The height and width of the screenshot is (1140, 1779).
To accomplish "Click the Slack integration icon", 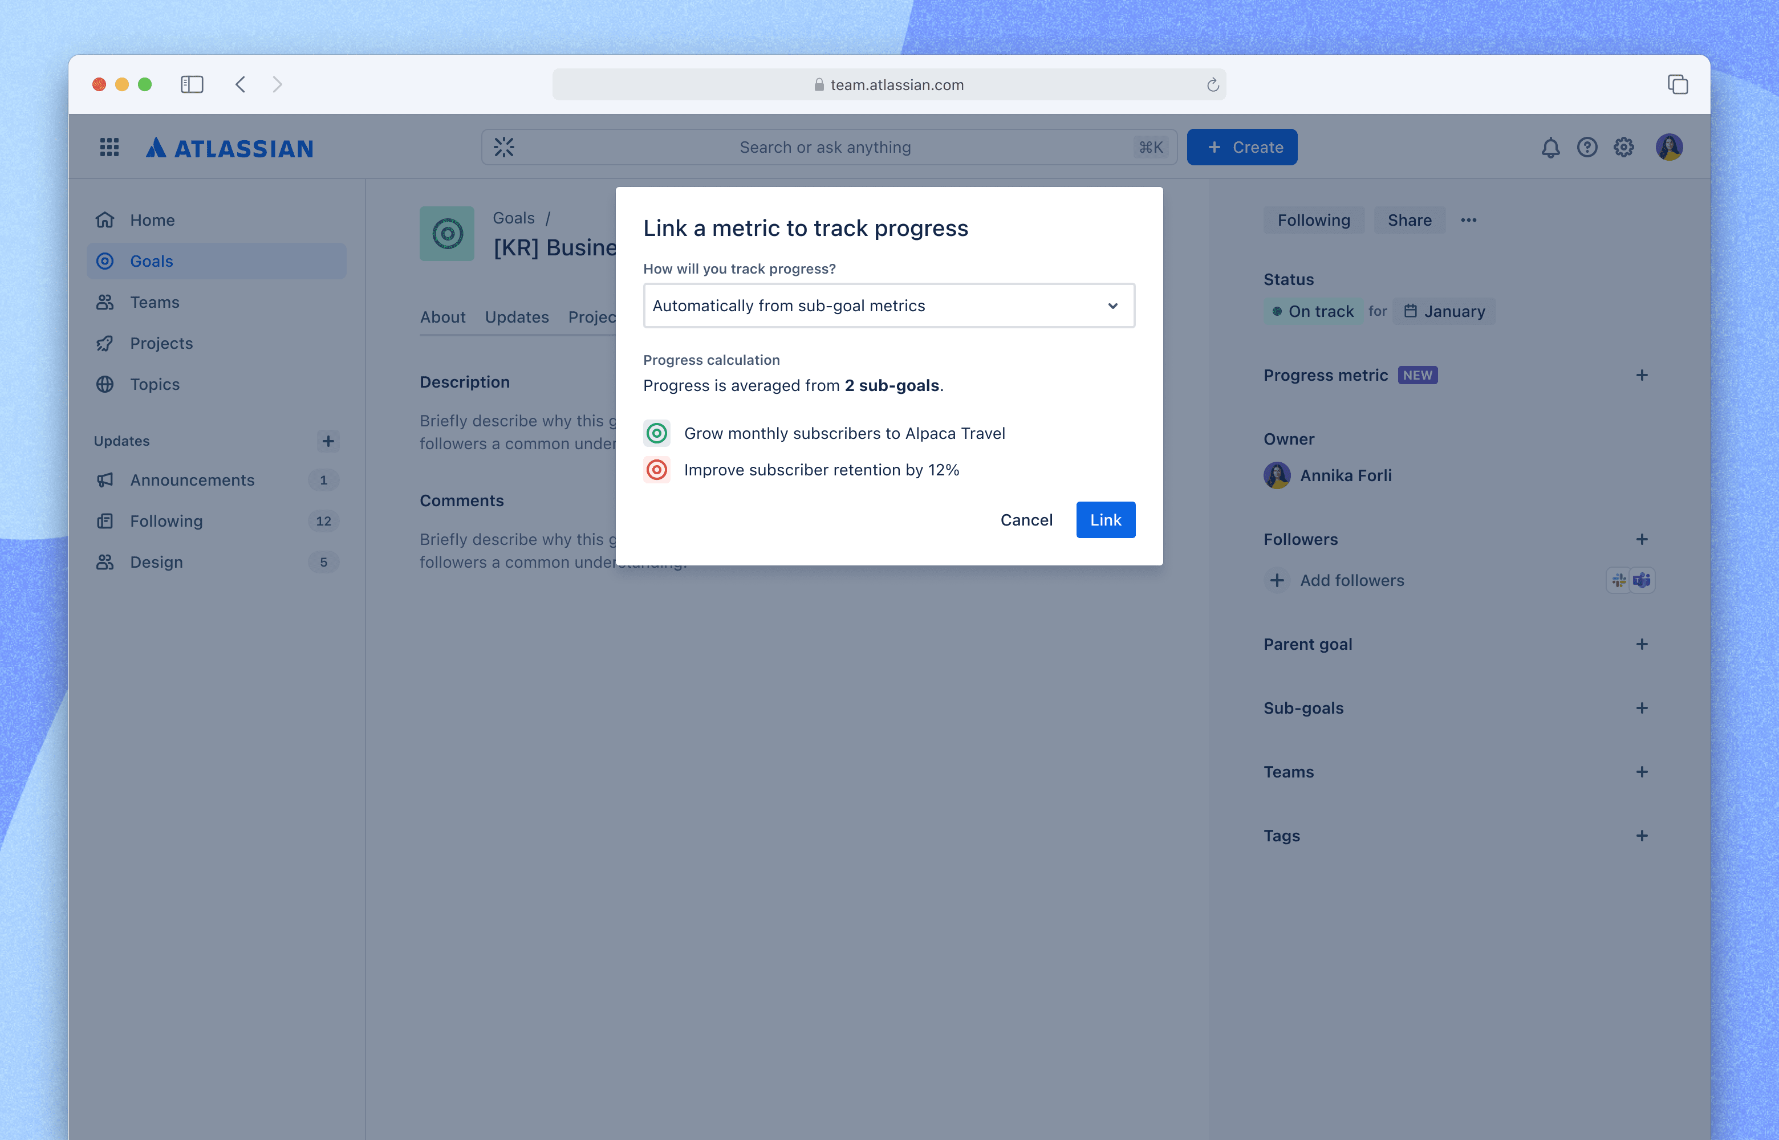I will [x=1618, y=581].
